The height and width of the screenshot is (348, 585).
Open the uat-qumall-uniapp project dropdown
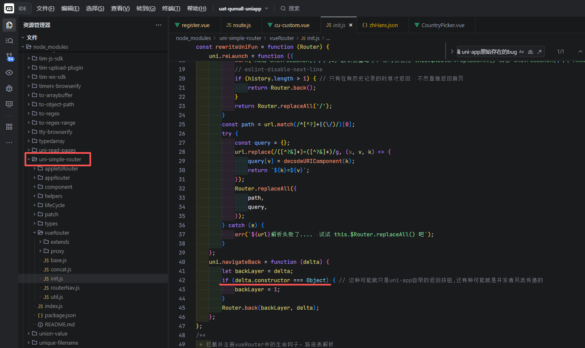point(243,8)
